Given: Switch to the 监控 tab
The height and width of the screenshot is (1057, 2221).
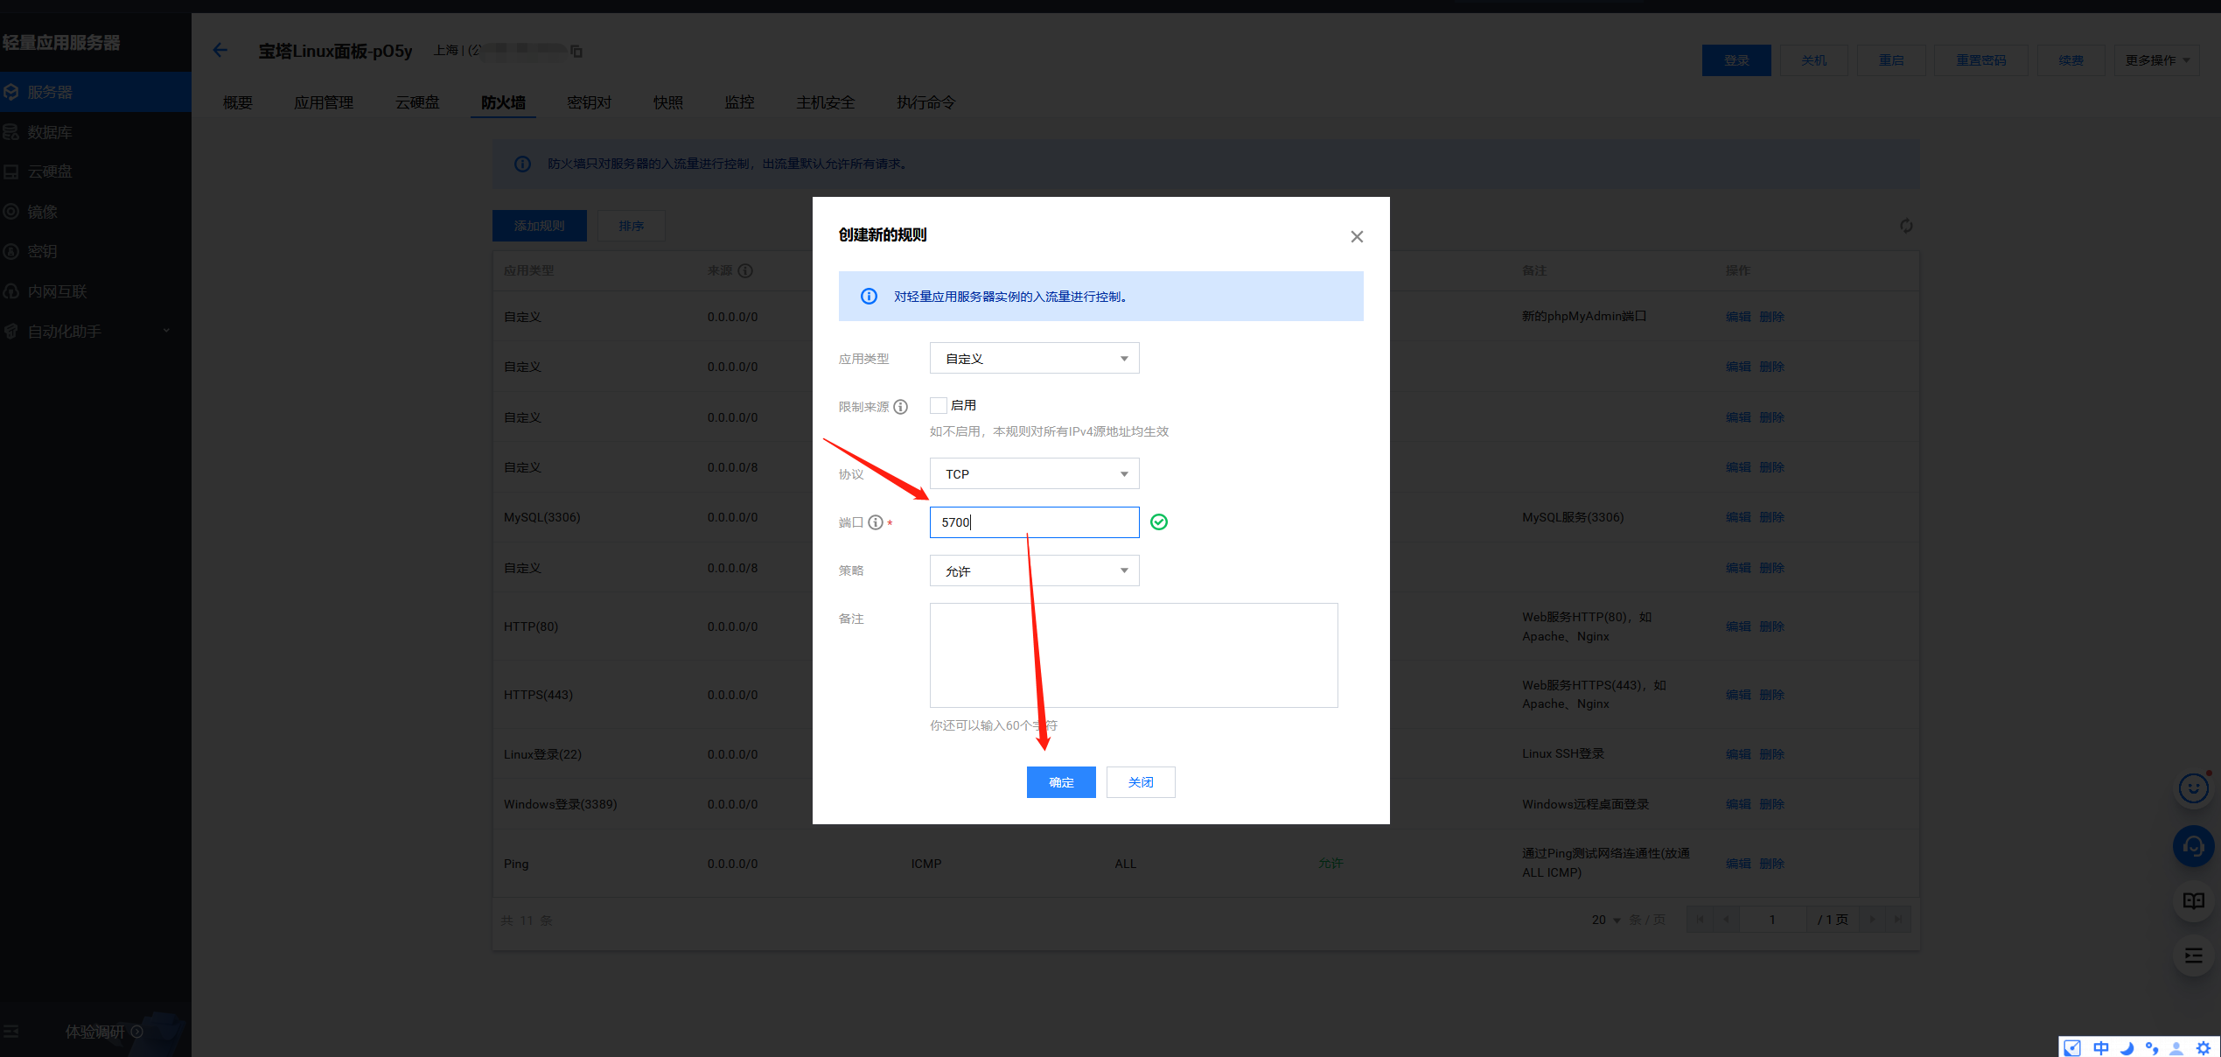Looking at the screenshot, I should pyautogui.click(x=739, y=102).
